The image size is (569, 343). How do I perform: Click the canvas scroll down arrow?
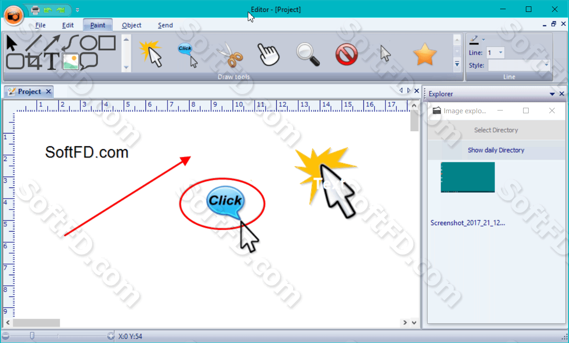pyautogui.click(x=415, y=323)
